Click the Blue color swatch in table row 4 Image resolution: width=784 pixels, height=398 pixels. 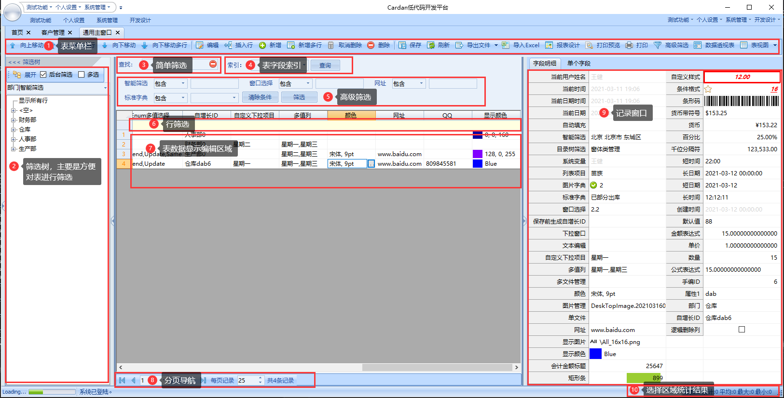(478, 164)
